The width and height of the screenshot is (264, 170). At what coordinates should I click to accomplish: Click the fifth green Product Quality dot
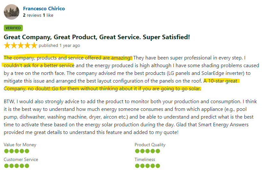tap(158, 151)
